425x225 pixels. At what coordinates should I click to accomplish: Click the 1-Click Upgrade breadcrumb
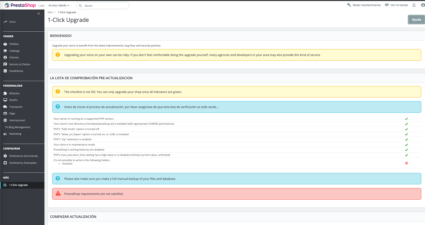tap(67, 12)
